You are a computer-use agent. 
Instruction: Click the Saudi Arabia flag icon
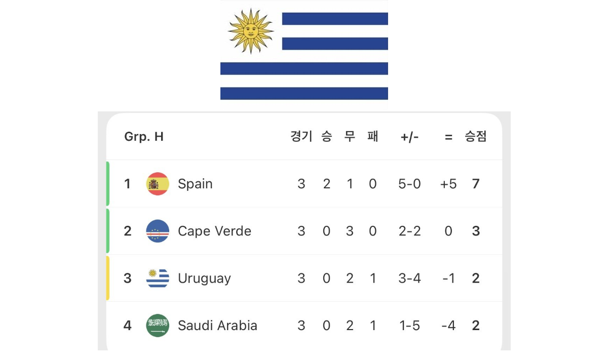point(158,325)
